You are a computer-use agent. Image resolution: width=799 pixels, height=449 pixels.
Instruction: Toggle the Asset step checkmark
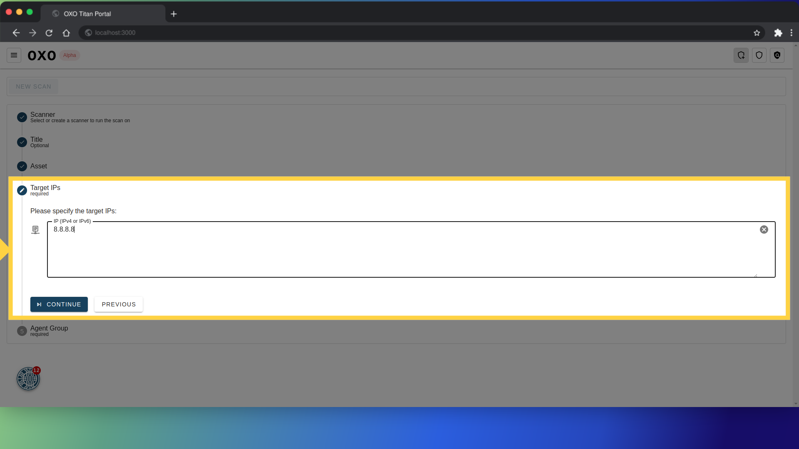coord(22,166)
